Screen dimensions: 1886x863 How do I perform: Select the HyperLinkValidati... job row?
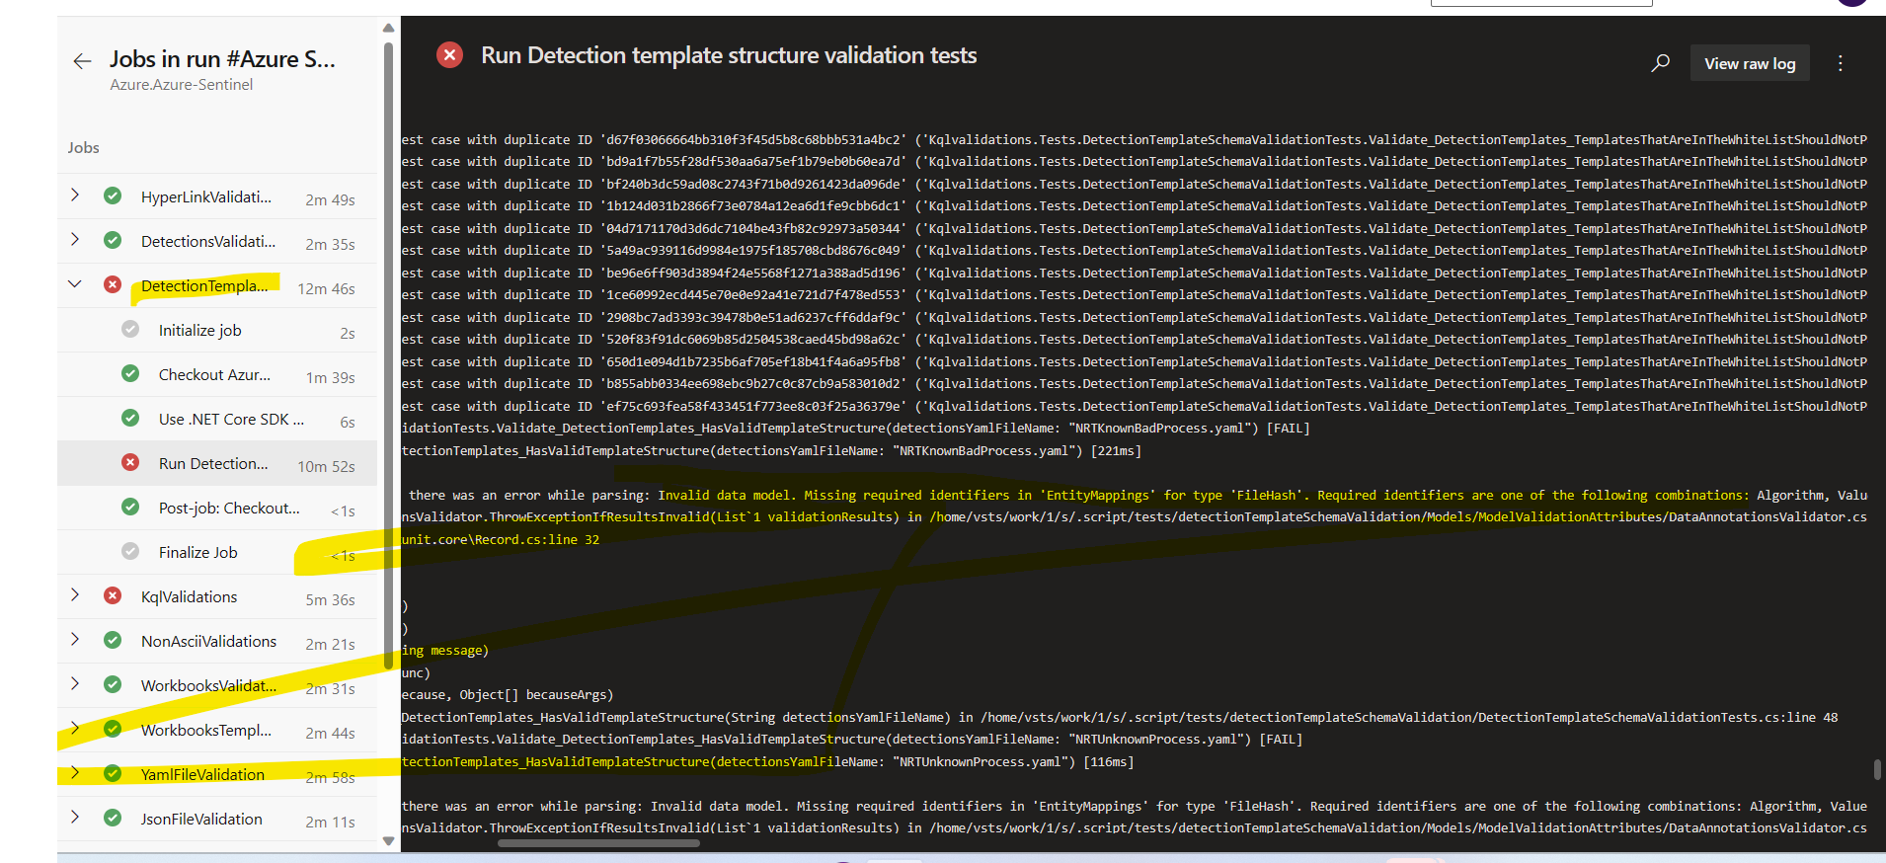coord(217,196)
